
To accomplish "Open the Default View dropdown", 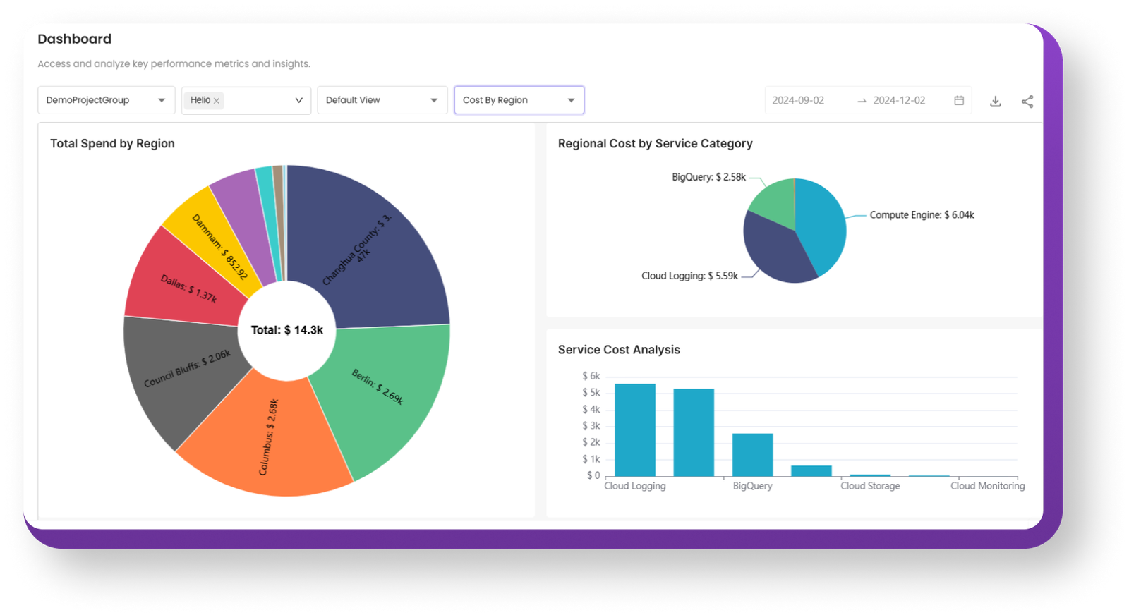I will (x=382, y=100).
